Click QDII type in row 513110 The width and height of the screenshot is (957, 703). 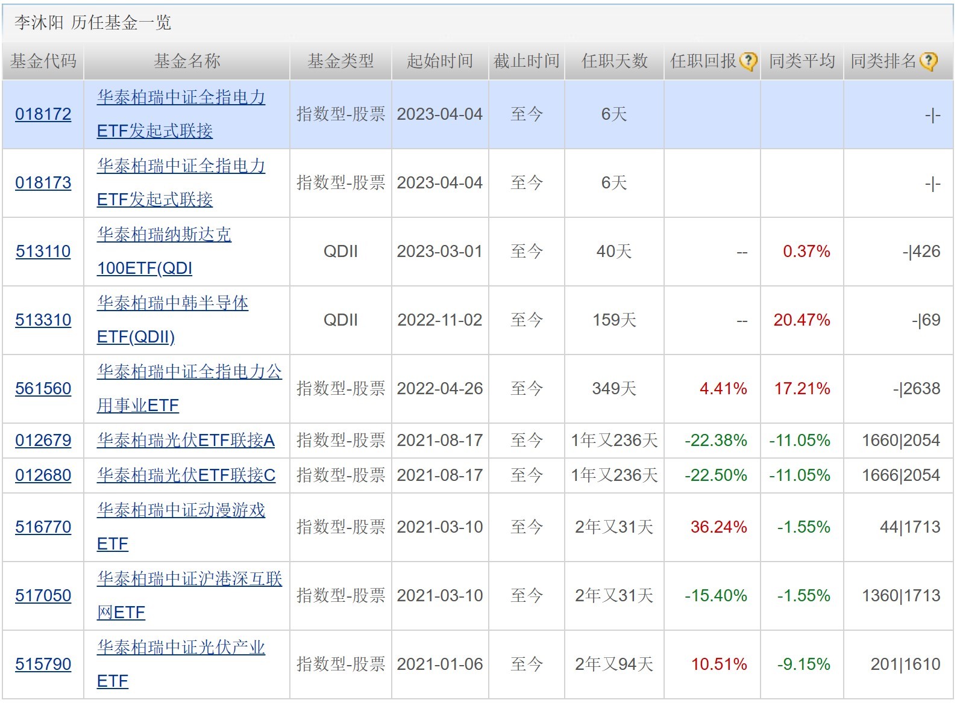point(340,252)
